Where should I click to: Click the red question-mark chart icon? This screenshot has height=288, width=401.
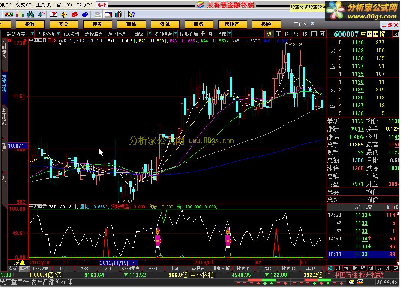tap(53, 15)
